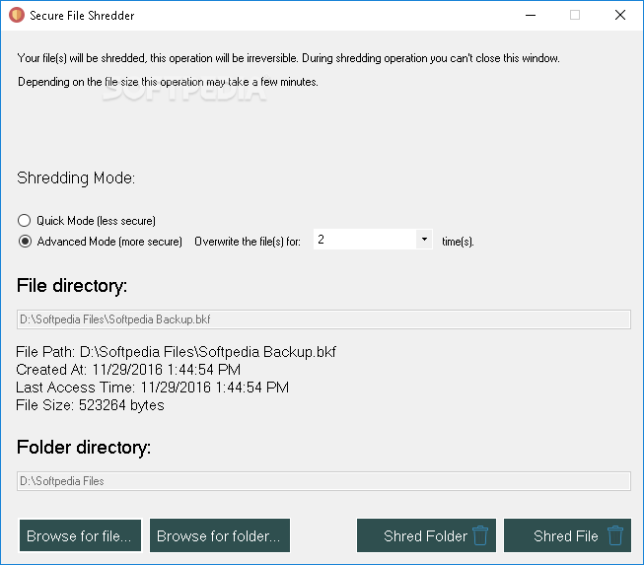The height and width of the screenshot is (565, 644).
Task: Click File Size: 523264 bytes text
Action: point(90,405)
